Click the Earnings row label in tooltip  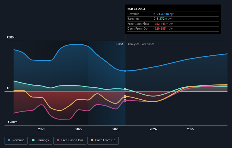click(x=133, y=19)
